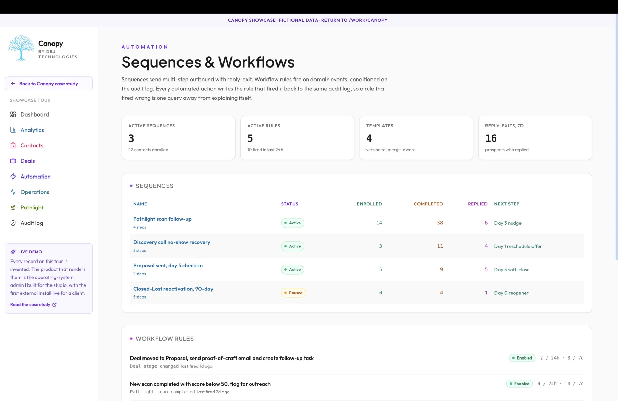Click completed count 38 for Pathlight scan follow-up

440,223
